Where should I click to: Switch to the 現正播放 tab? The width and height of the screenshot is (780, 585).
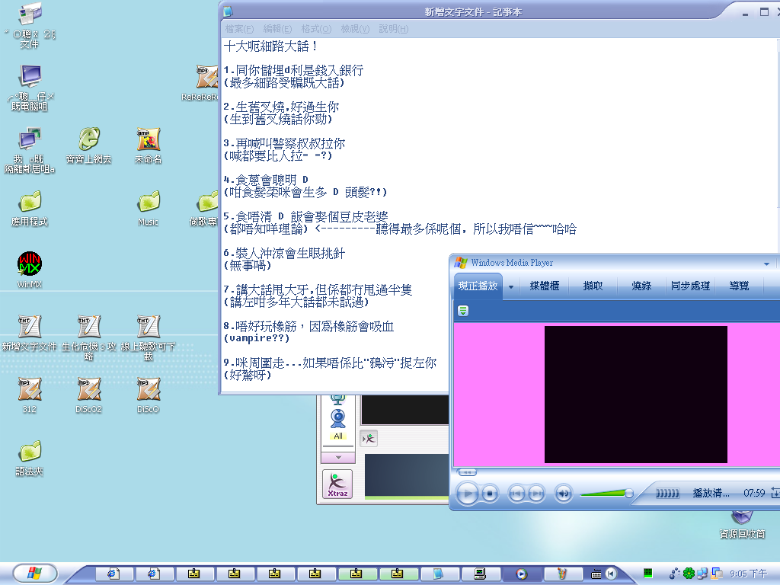pyautogui.click(x=478, y=286)
